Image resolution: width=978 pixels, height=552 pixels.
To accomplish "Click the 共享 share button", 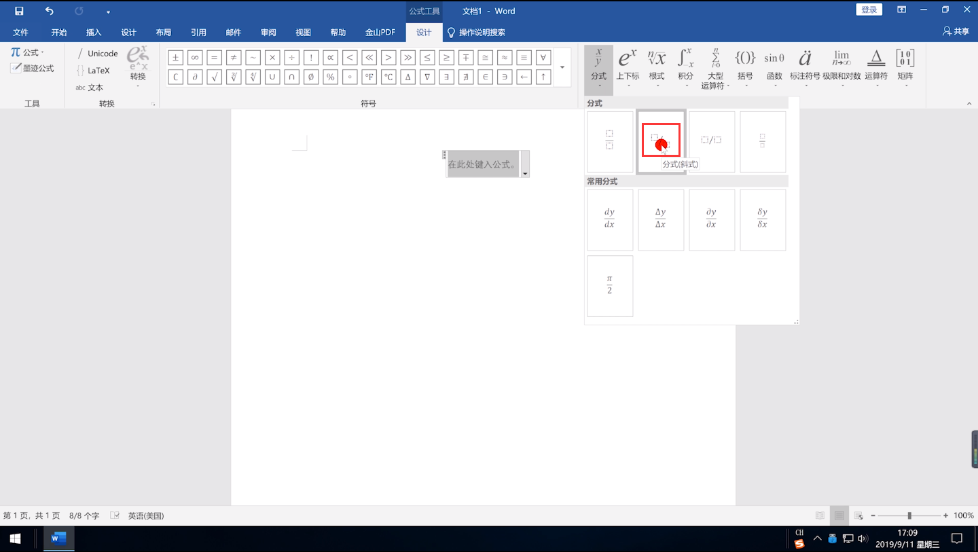I will point(956,31).
